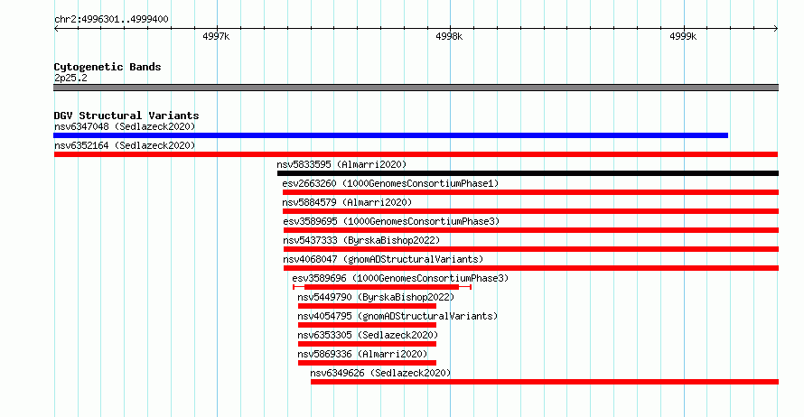Click the nsv5437333 red variant bar
The height and width of the screenshot is (417, 804).
[530, 249]
